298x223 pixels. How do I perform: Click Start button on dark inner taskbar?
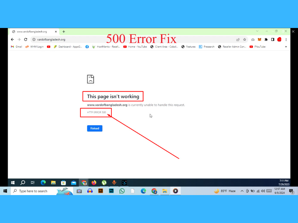[x=13, y=183]
